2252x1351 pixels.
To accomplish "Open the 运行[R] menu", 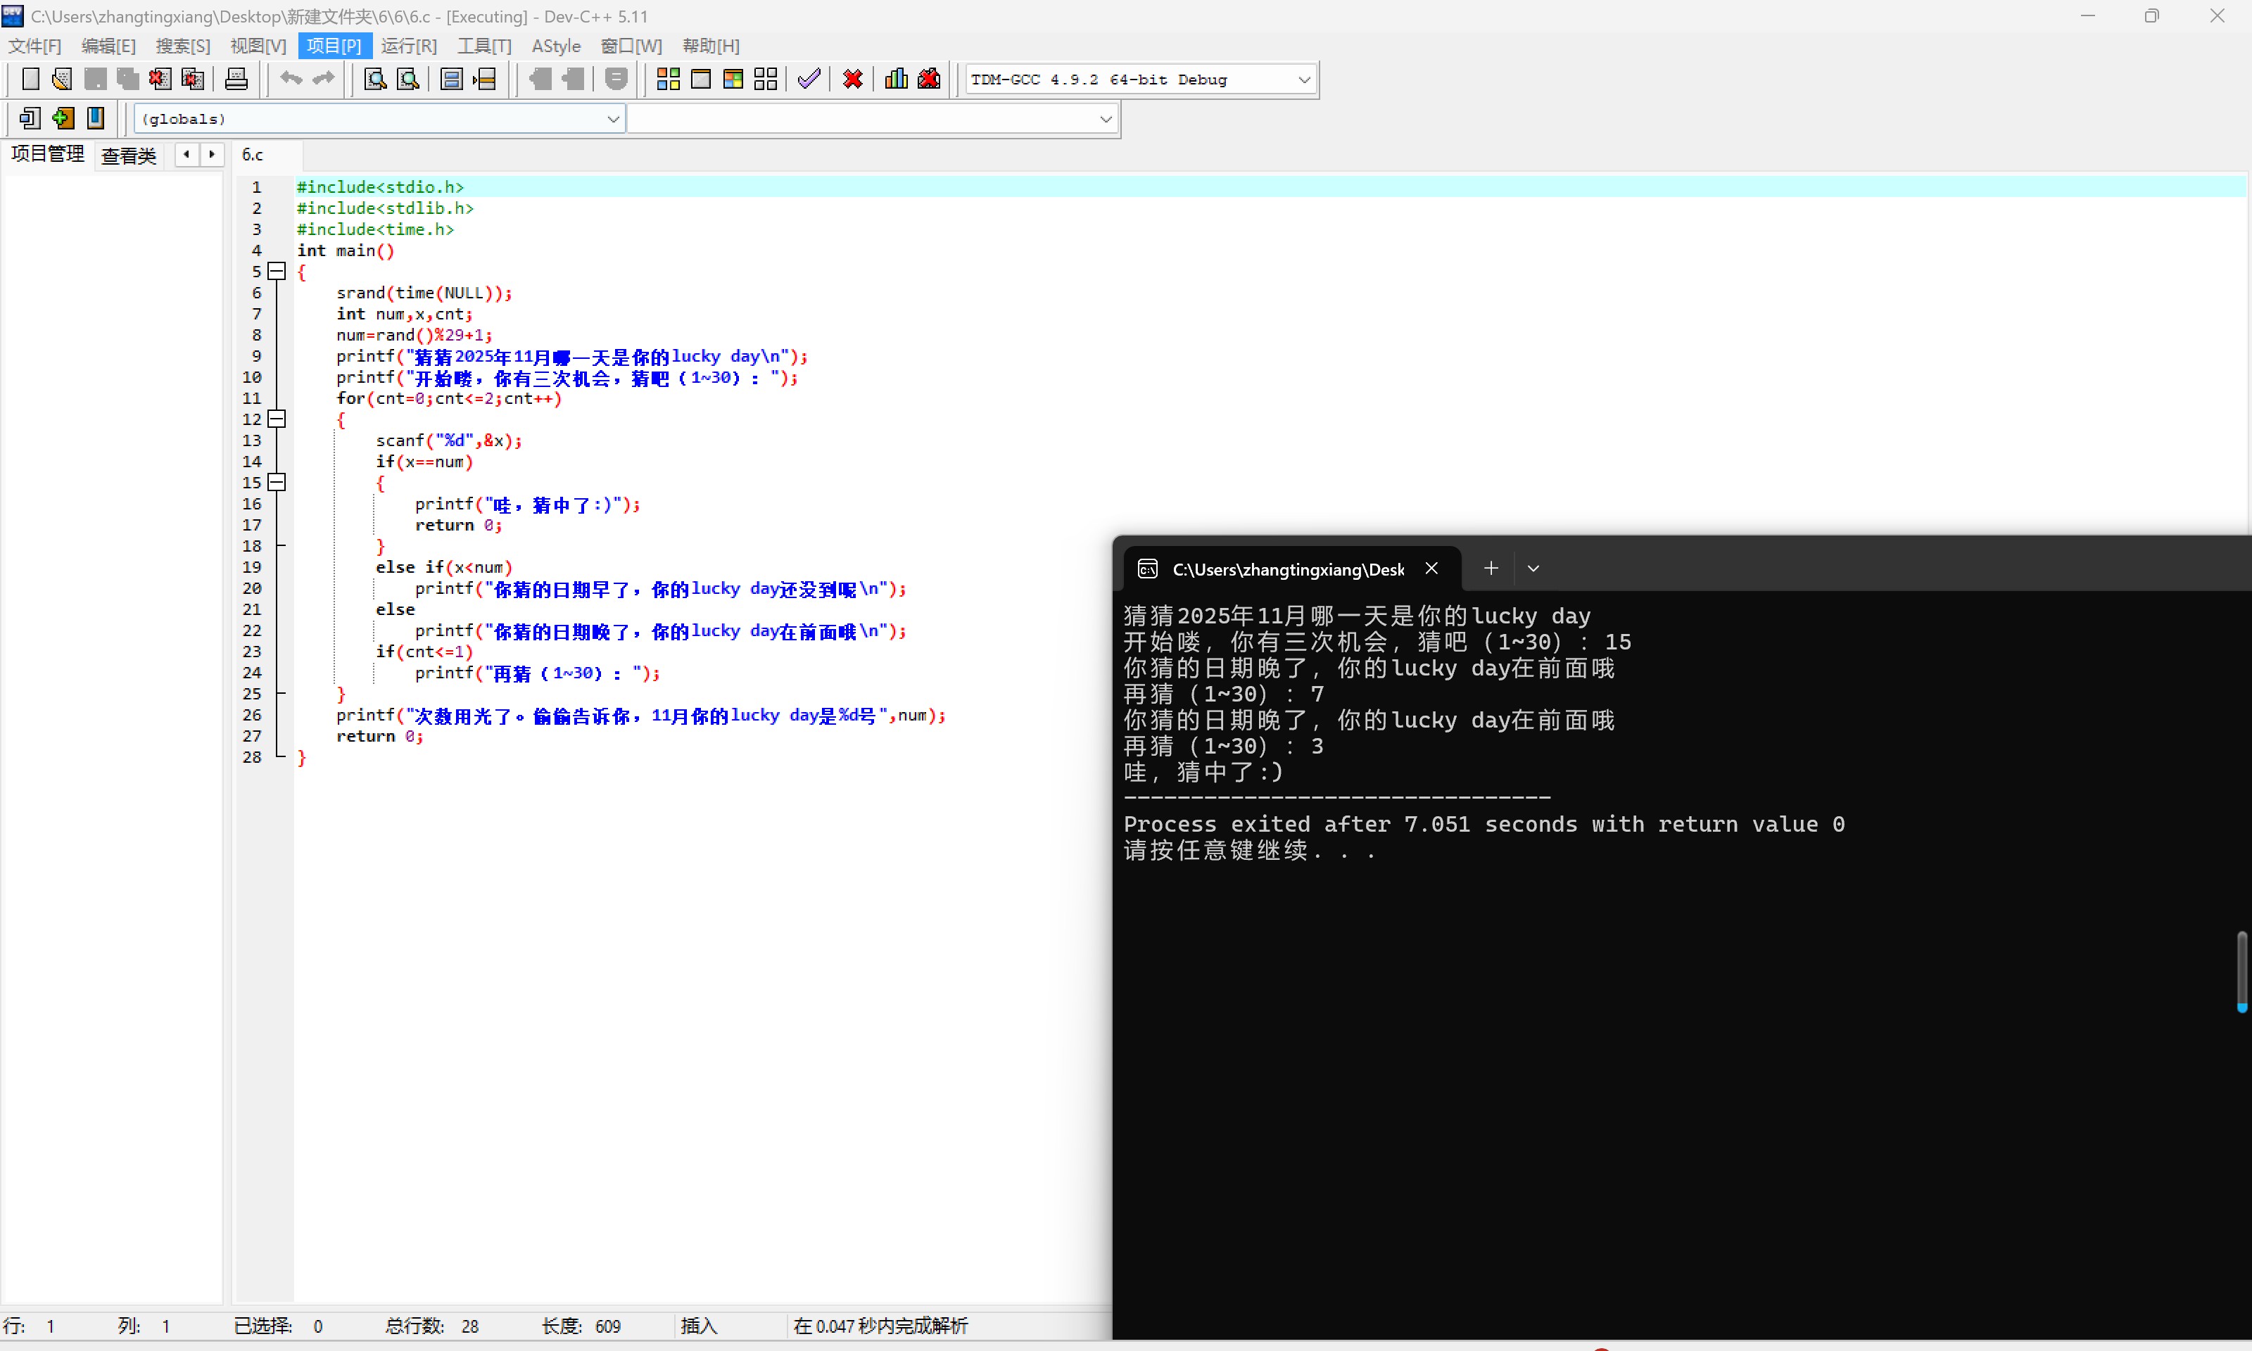I will click(x=409, y=46).
